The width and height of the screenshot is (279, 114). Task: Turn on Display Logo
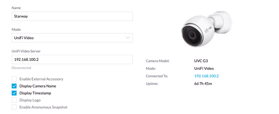pyautogui.click(x=14, y=100)
